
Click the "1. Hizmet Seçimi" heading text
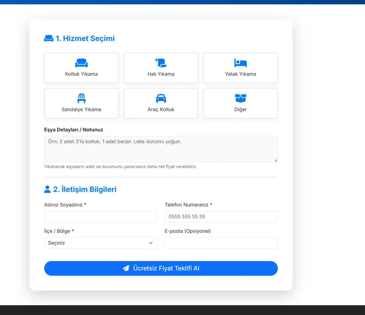(x=85, y=38)
